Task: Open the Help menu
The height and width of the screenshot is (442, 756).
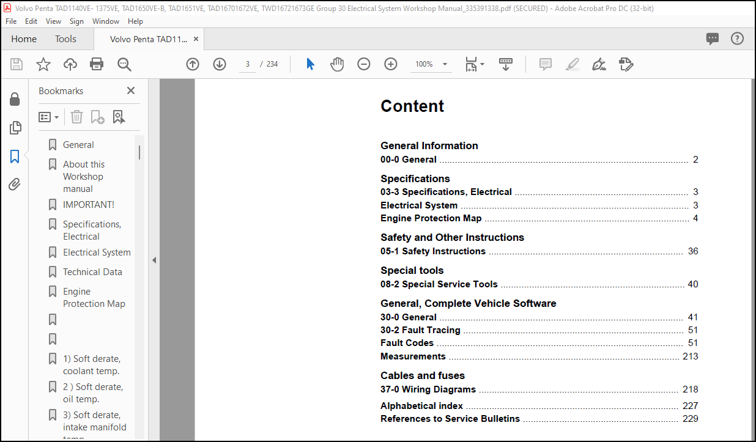Action: pos(135,21)
